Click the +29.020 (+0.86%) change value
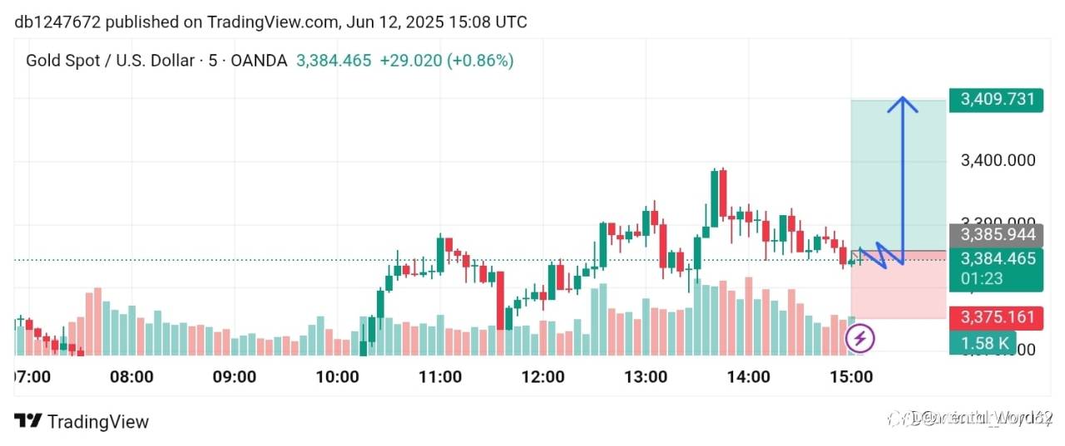The height and width of the screenshot is (446, 1065). 446,61
